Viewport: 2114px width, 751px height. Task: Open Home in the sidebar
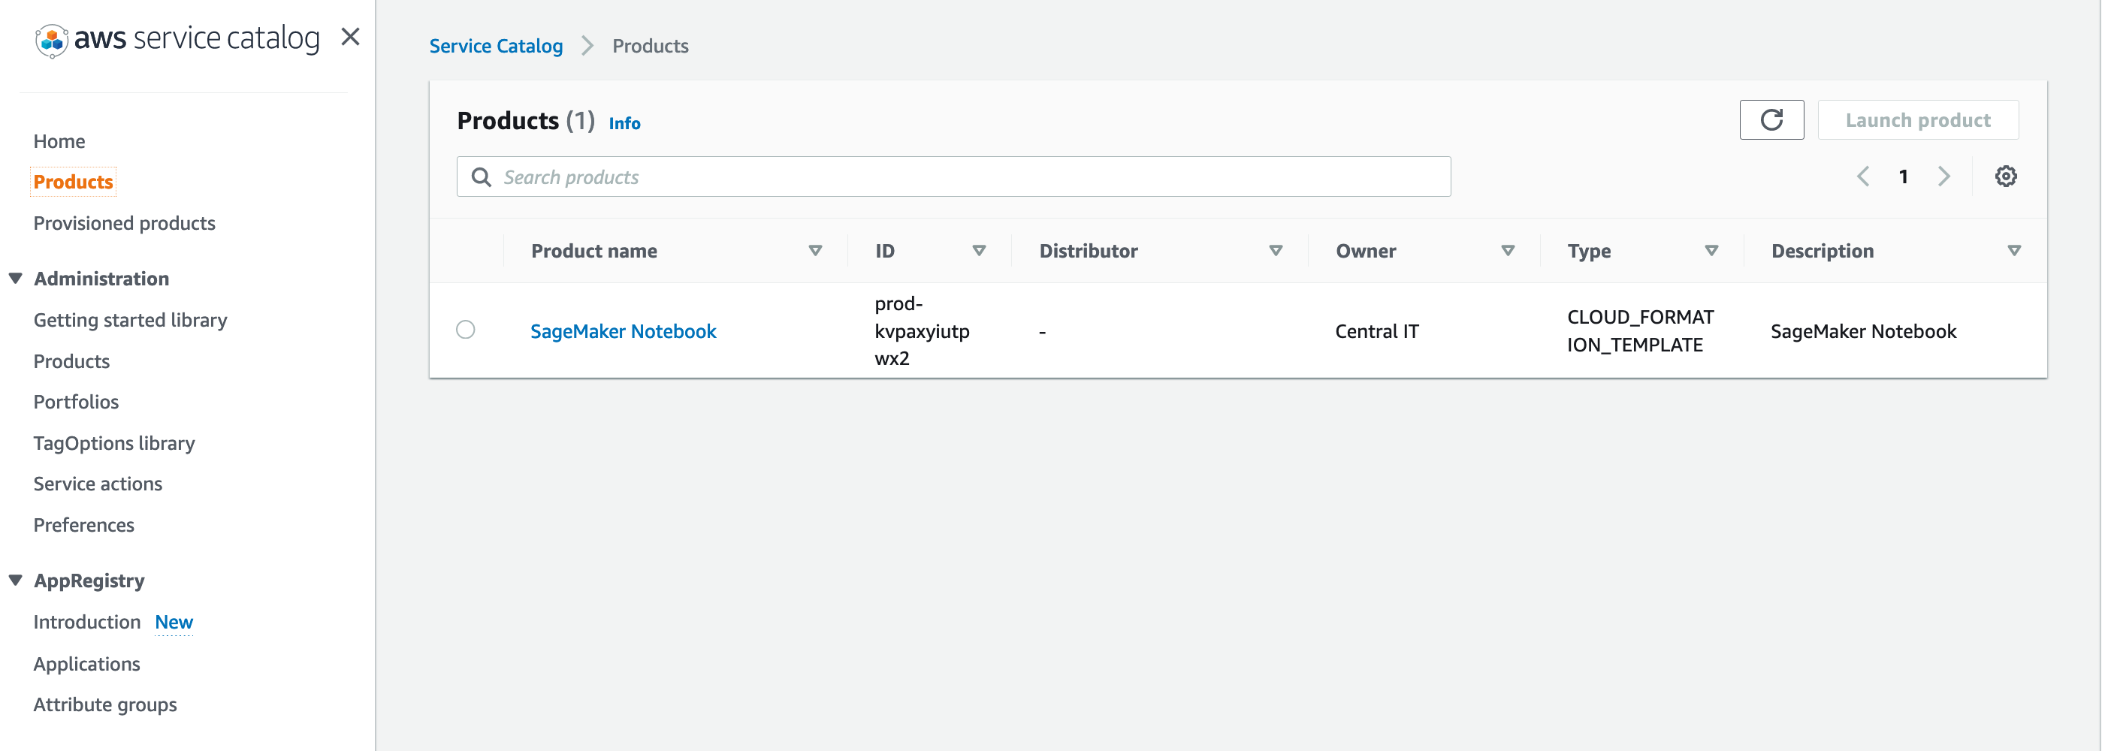(x=59, y=141)
